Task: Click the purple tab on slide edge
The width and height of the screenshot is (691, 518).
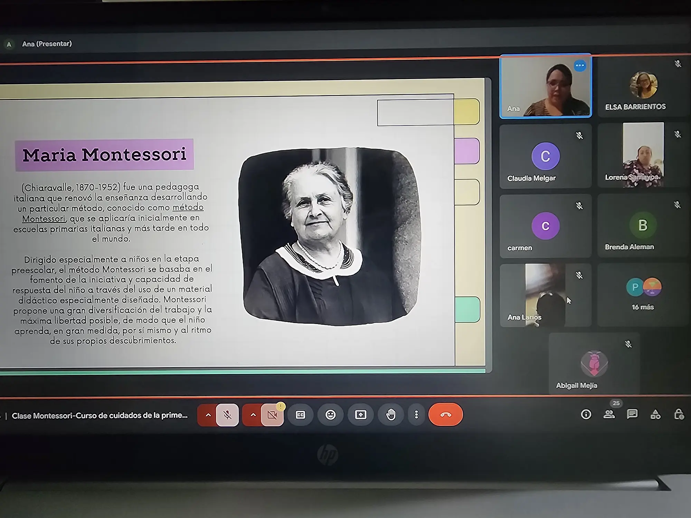Action: click(467, 151)
